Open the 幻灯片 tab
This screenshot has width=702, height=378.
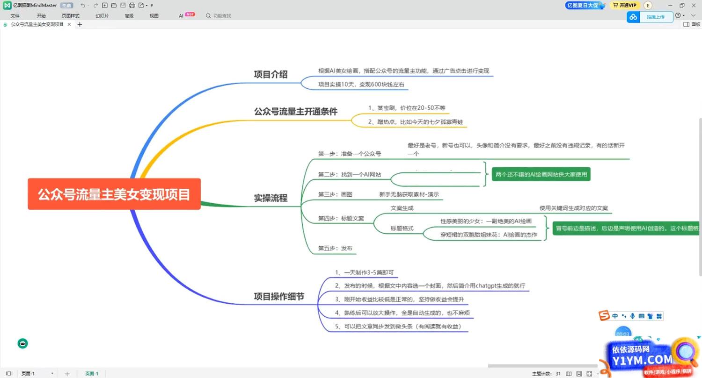(x=102, y=16)
